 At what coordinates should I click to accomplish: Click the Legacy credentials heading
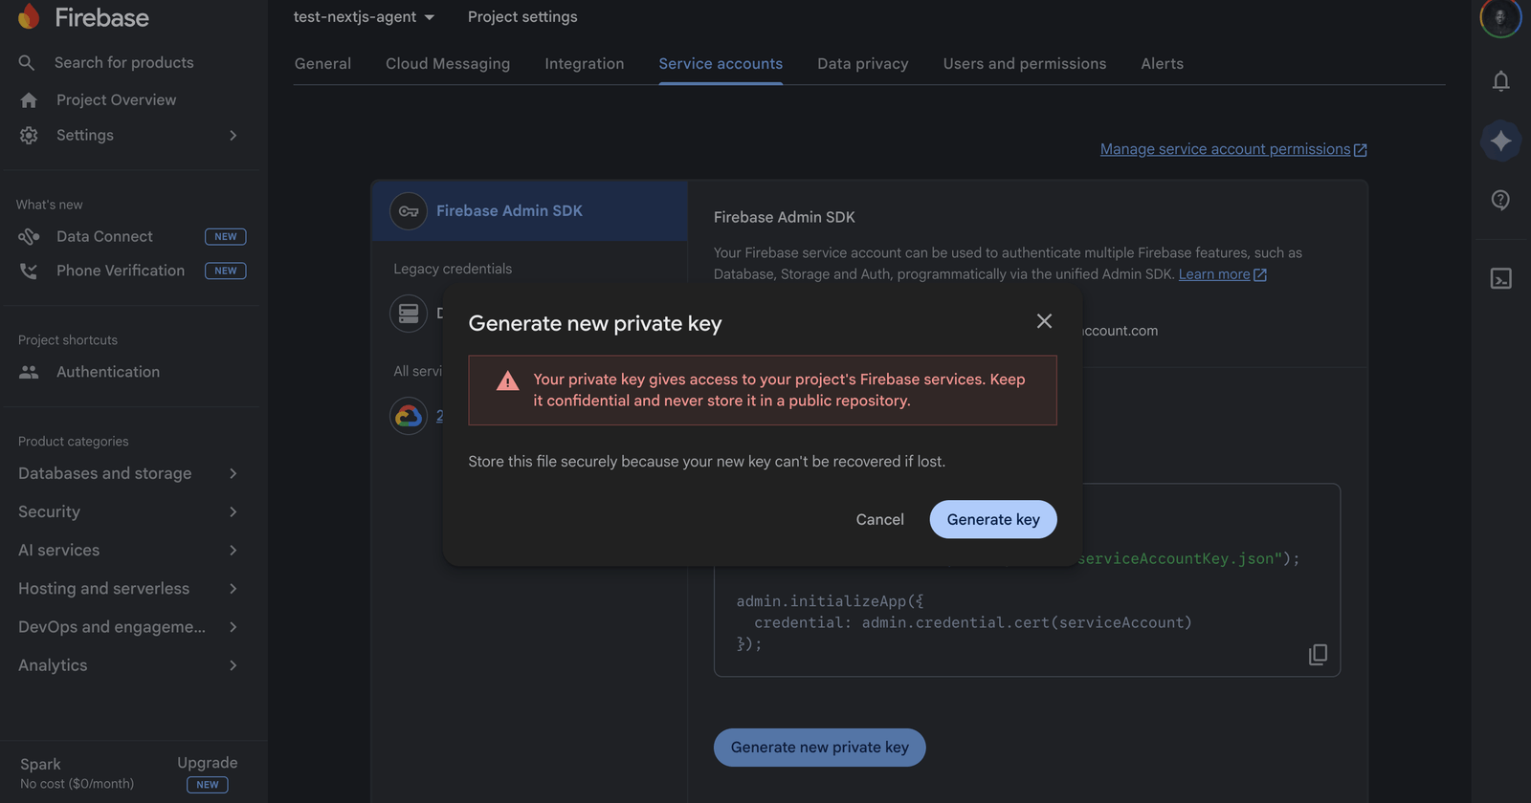[453, 269]
